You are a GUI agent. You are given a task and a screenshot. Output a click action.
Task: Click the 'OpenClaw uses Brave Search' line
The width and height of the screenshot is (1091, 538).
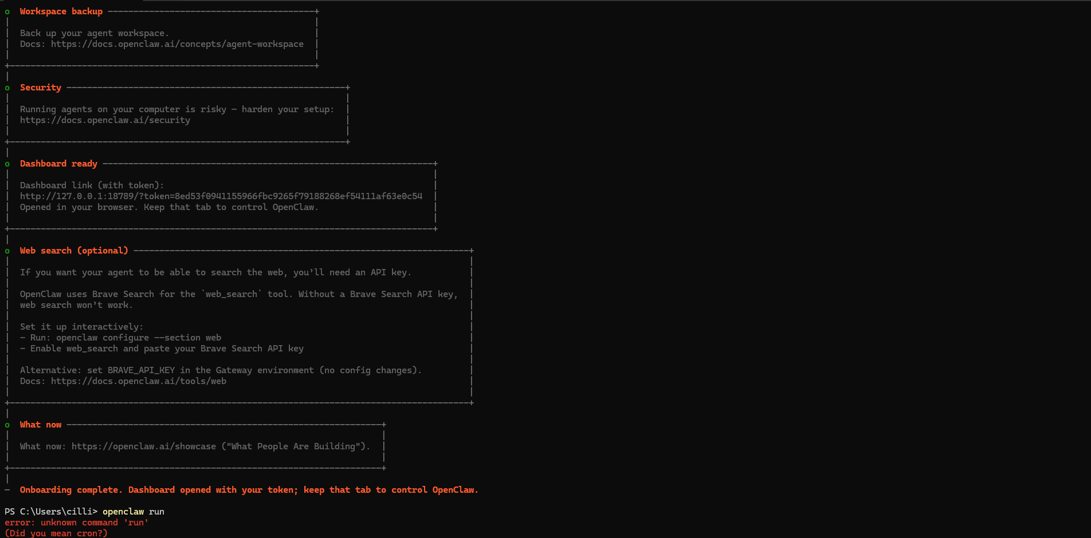[239, 294]
